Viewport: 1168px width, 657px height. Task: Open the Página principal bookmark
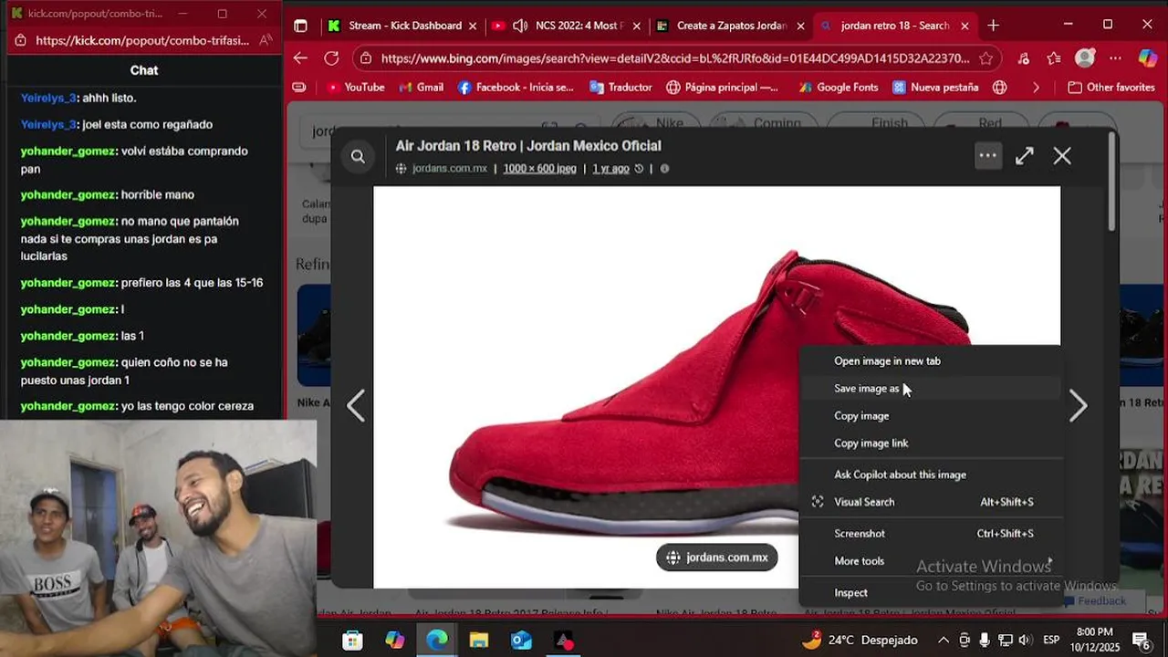[723, 88]
